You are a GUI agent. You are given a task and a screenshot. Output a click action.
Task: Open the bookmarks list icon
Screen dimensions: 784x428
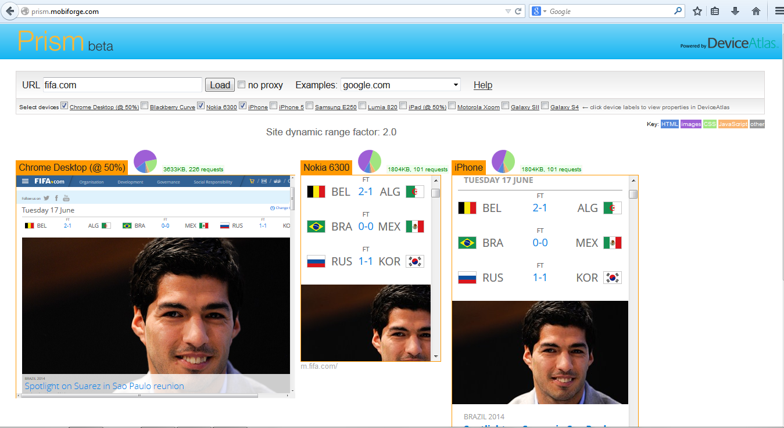pos(715,11)
